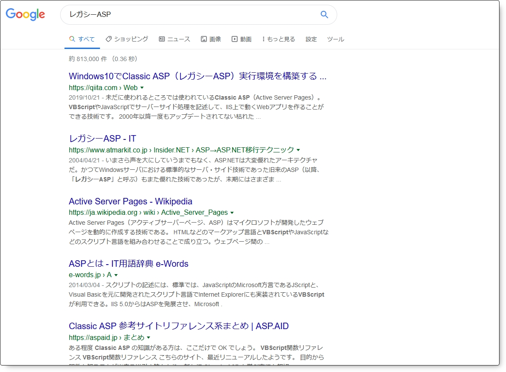Screen dimensions: 506x372
Task: Click the https://www.atmarkit.co.jp breadcrumb URL
Action: 181,150
